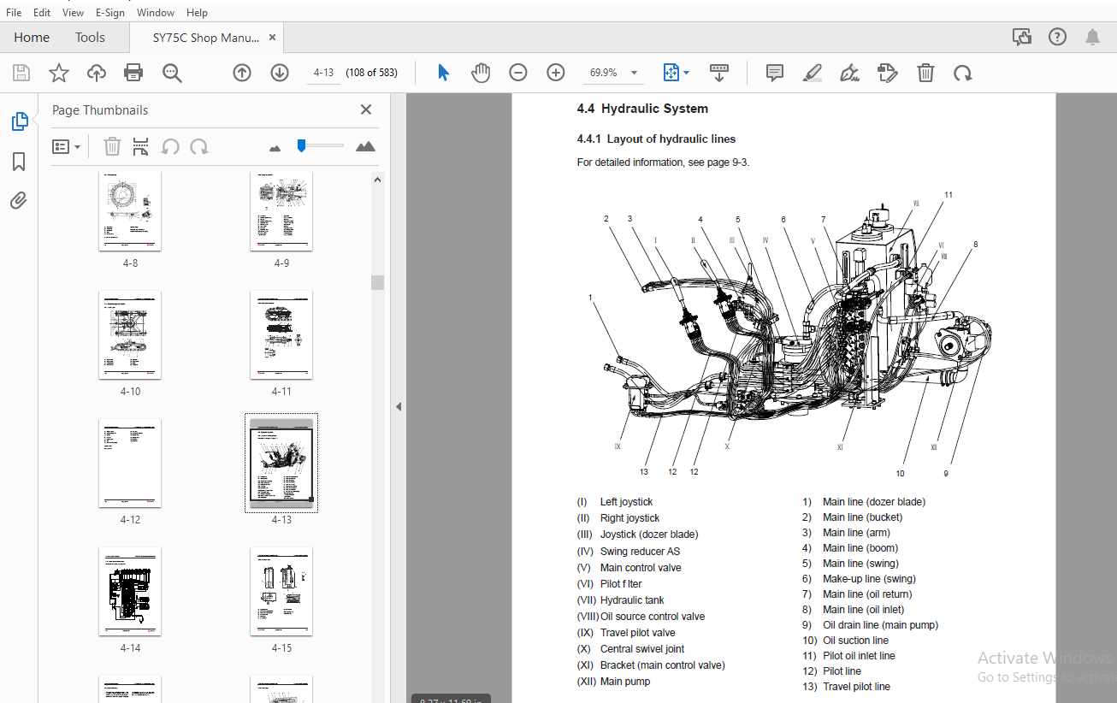1117x703 pixels.
Task: Click the thumbnails panel scroll up arrow
Action: [x=377, y=179]
